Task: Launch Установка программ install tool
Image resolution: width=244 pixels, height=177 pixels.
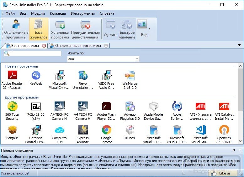Action: point(60,29)
